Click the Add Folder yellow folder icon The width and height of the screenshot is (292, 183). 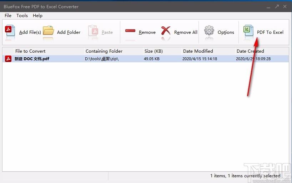coord(49,31)
